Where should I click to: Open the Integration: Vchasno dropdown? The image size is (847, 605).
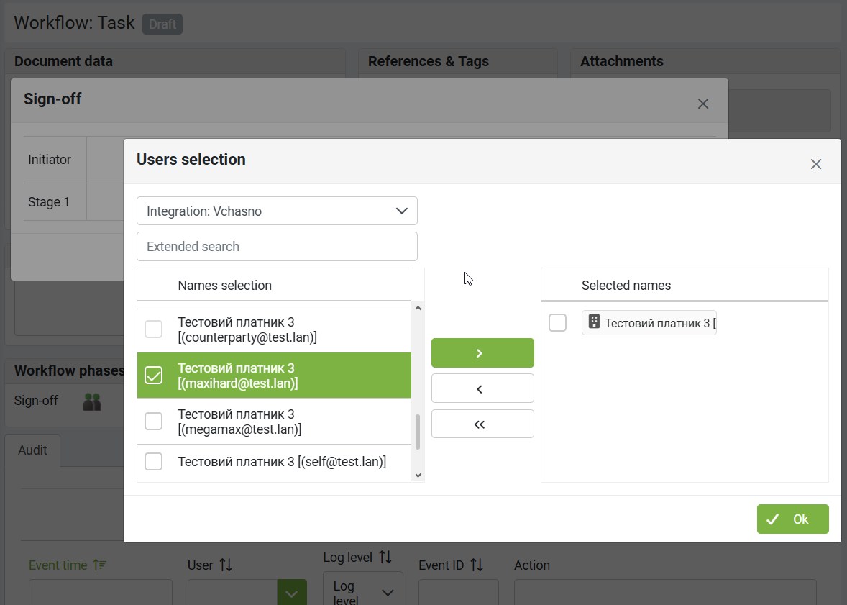point(277,211)
